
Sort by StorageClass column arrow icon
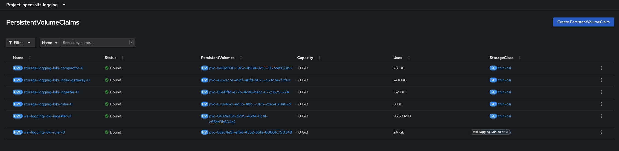pyautogui.click(x=520, y=58)
